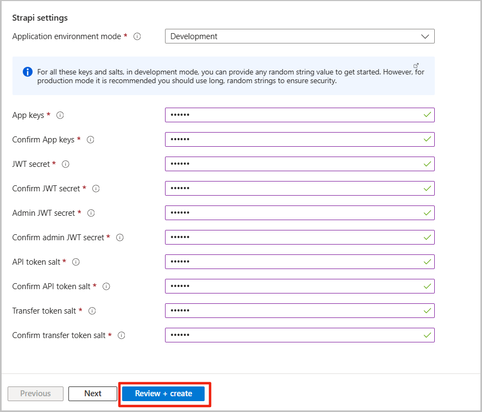Click the disabled Previous button
Viewport: 482px width, 412px height.
pyautogui.click(x=35, y=394)
